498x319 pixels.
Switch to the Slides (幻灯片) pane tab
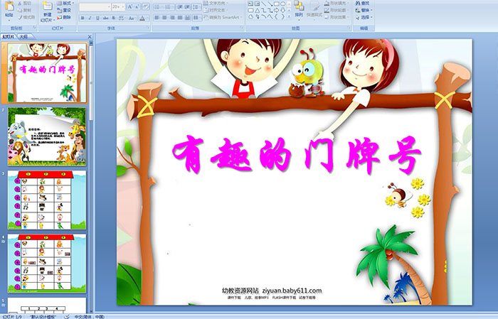click(9, 37)
